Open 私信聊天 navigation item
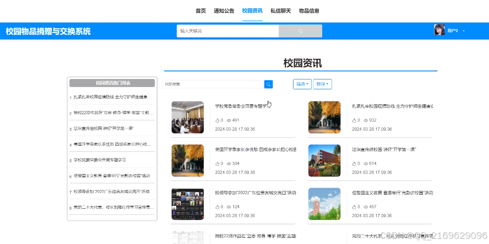The image size is (489, 244). pyautogui.click(x=281, y=11)
